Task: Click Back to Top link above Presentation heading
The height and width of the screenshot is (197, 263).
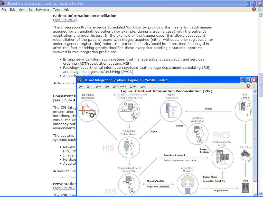Action: tap(64, 171)
